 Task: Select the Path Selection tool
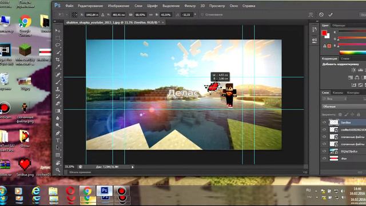click(58, 148)
